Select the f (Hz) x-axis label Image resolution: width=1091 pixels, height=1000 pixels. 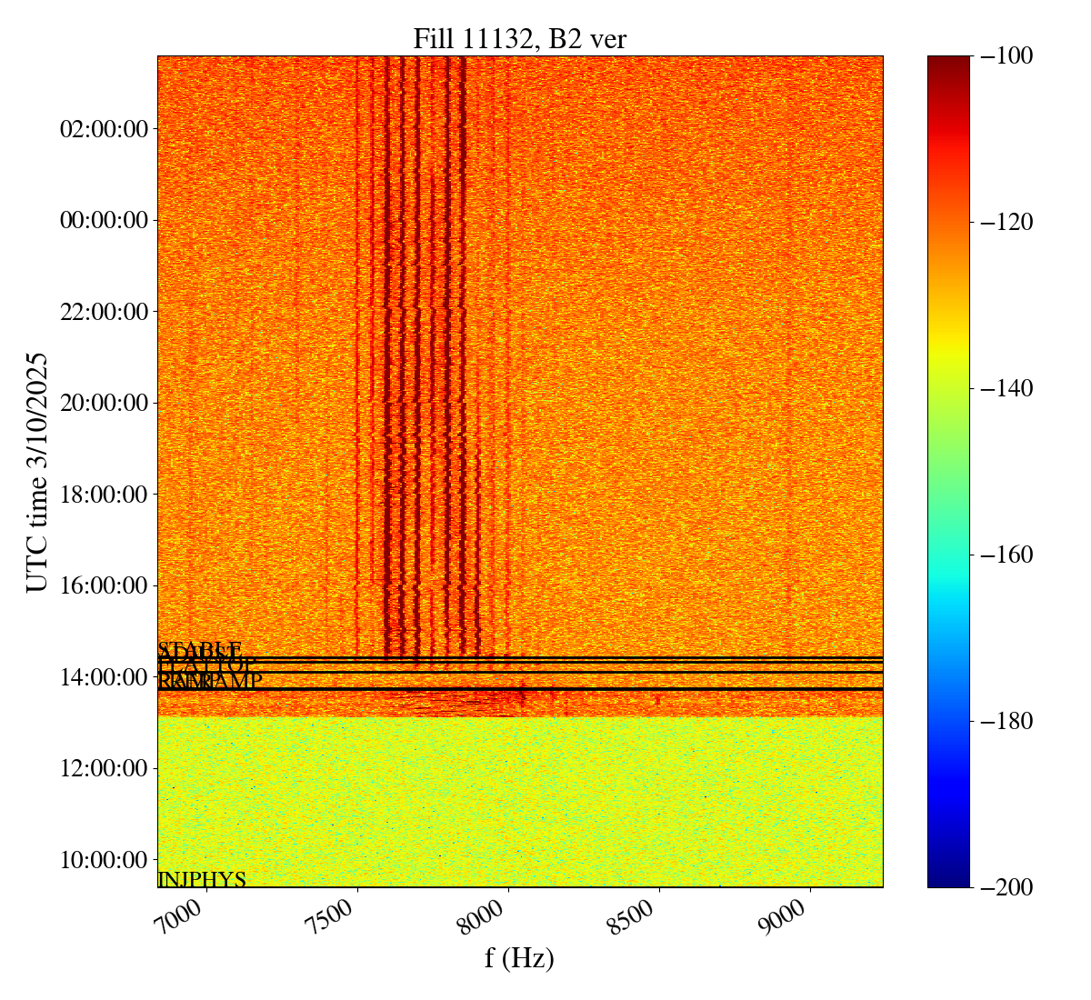click(x=519, y=957)
